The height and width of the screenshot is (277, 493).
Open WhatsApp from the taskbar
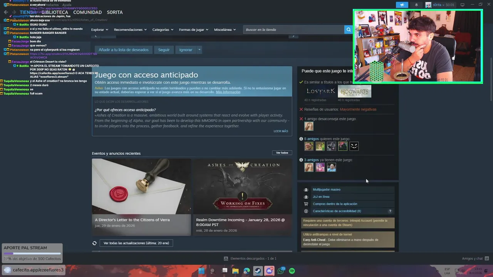coord(281,271)
